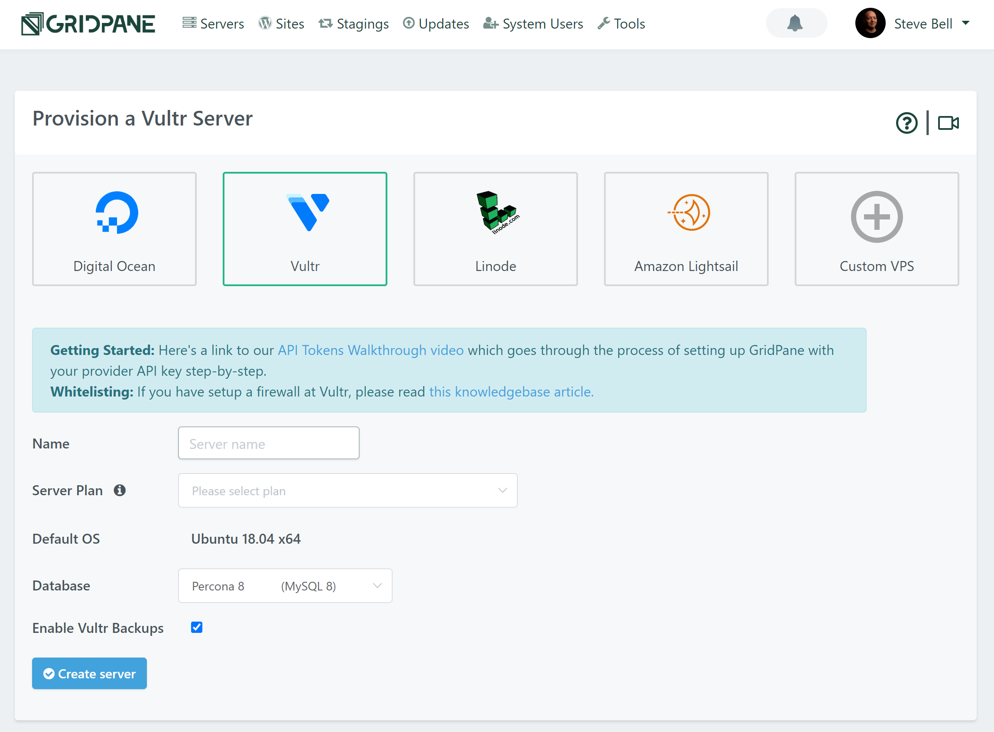The height and width of the screenshot is (732, 994).
Task: Open the help question mark icon
Action: [x=906, y=123]
